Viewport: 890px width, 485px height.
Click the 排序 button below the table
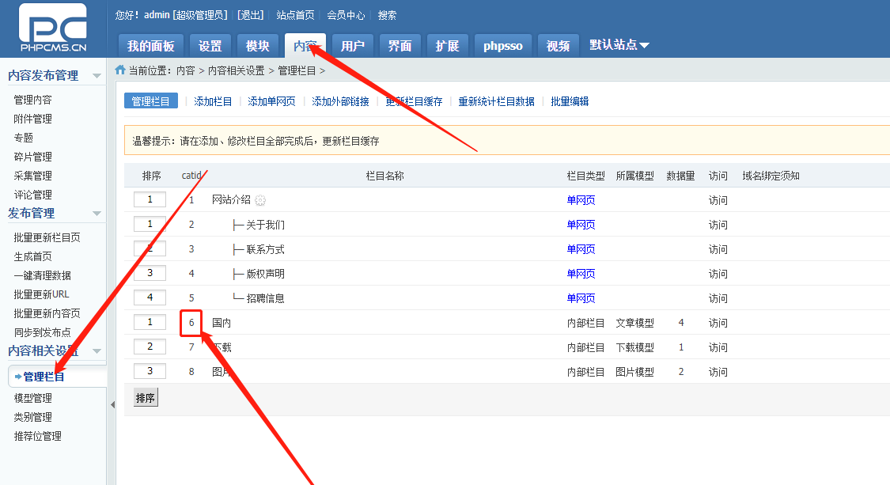click(145, 397)
